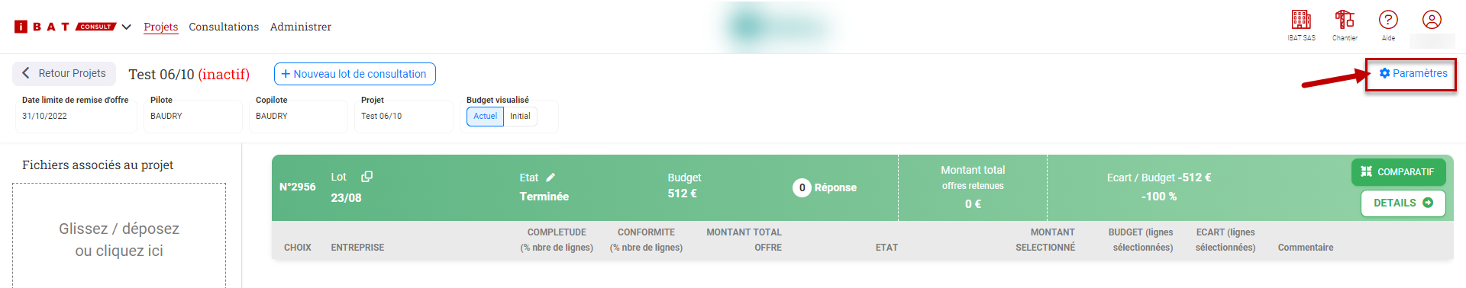This screenshot has height=288, width=1466.
Task: Click Nouveau lot de consultation button
Action: [355, 74]
